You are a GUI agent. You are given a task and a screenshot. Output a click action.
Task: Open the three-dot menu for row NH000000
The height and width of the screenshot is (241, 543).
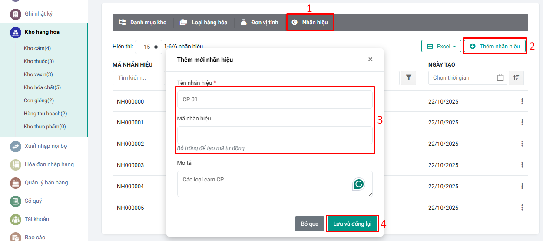522,101
